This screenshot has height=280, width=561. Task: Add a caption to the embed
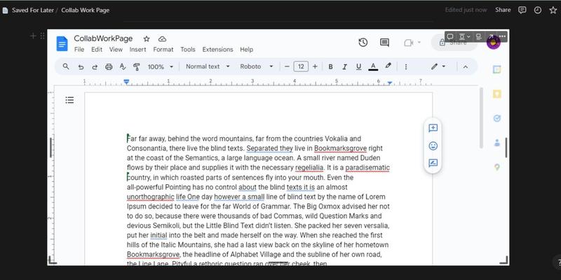[478, 36]
